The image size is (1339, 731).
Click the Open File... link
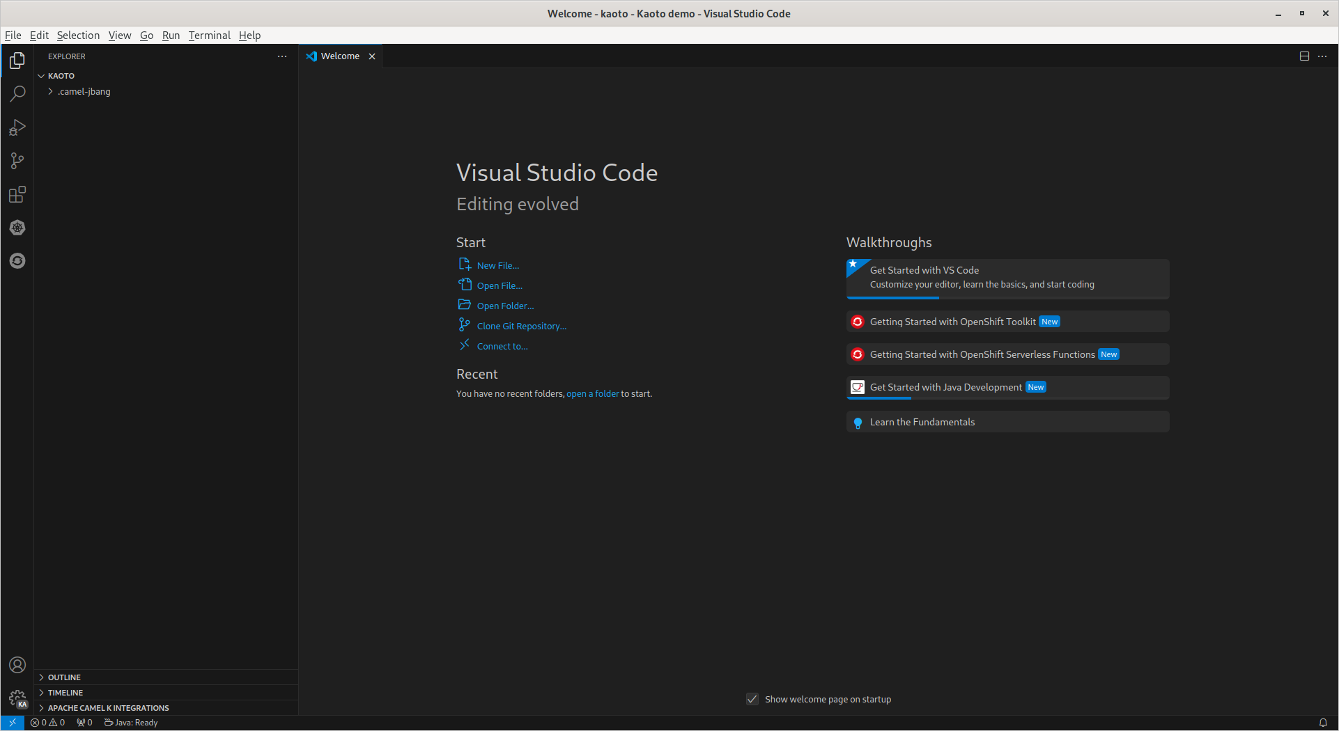coord(500,285)
